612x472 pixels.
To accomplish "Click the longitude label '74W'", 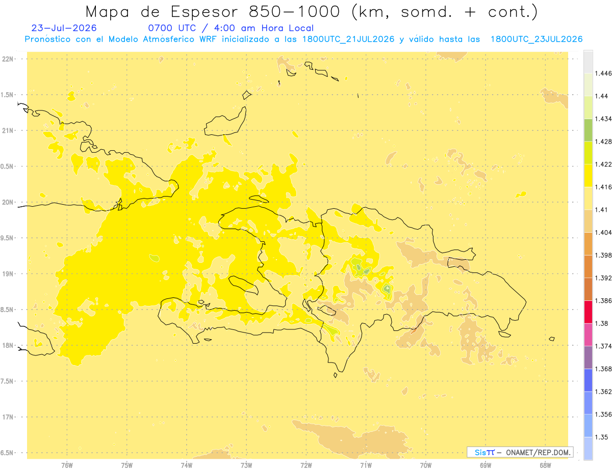I will pos(187,465).
